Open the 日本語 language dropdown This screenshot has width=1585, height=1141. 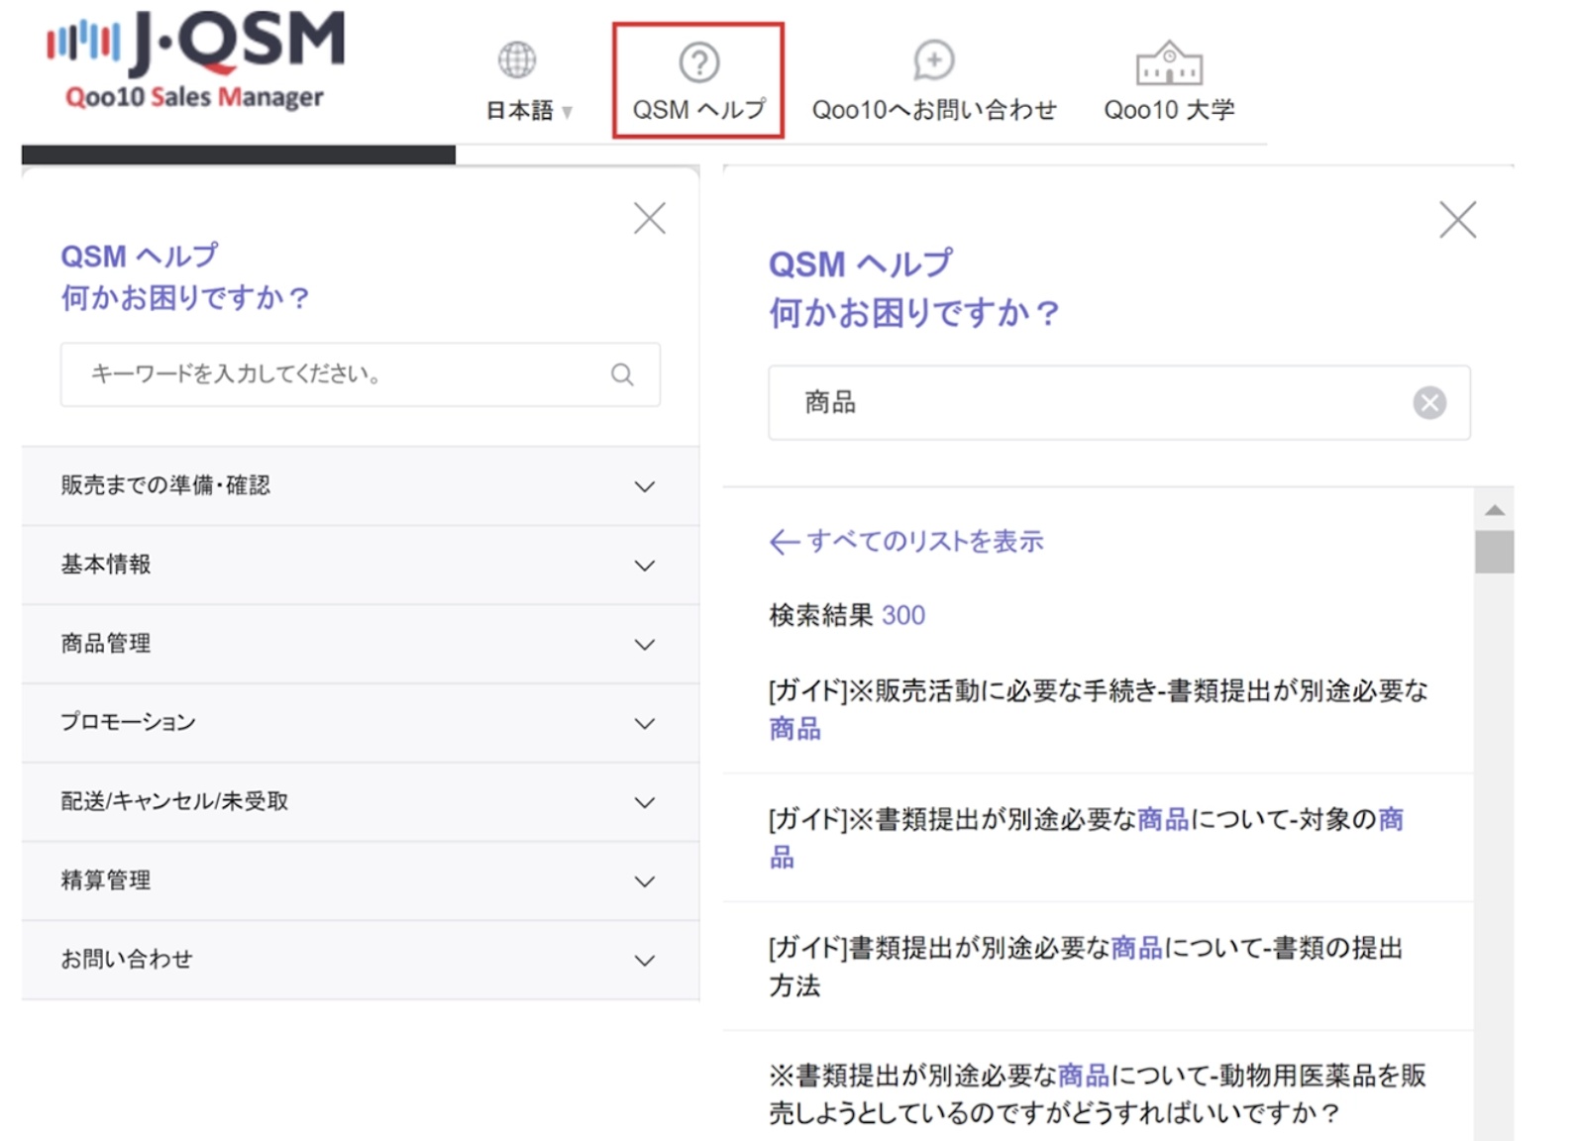coord(532,111)
